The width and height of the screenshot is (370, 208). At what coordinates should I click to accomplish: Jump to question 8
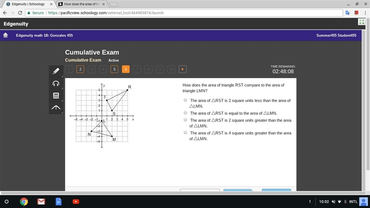[148, 69]
